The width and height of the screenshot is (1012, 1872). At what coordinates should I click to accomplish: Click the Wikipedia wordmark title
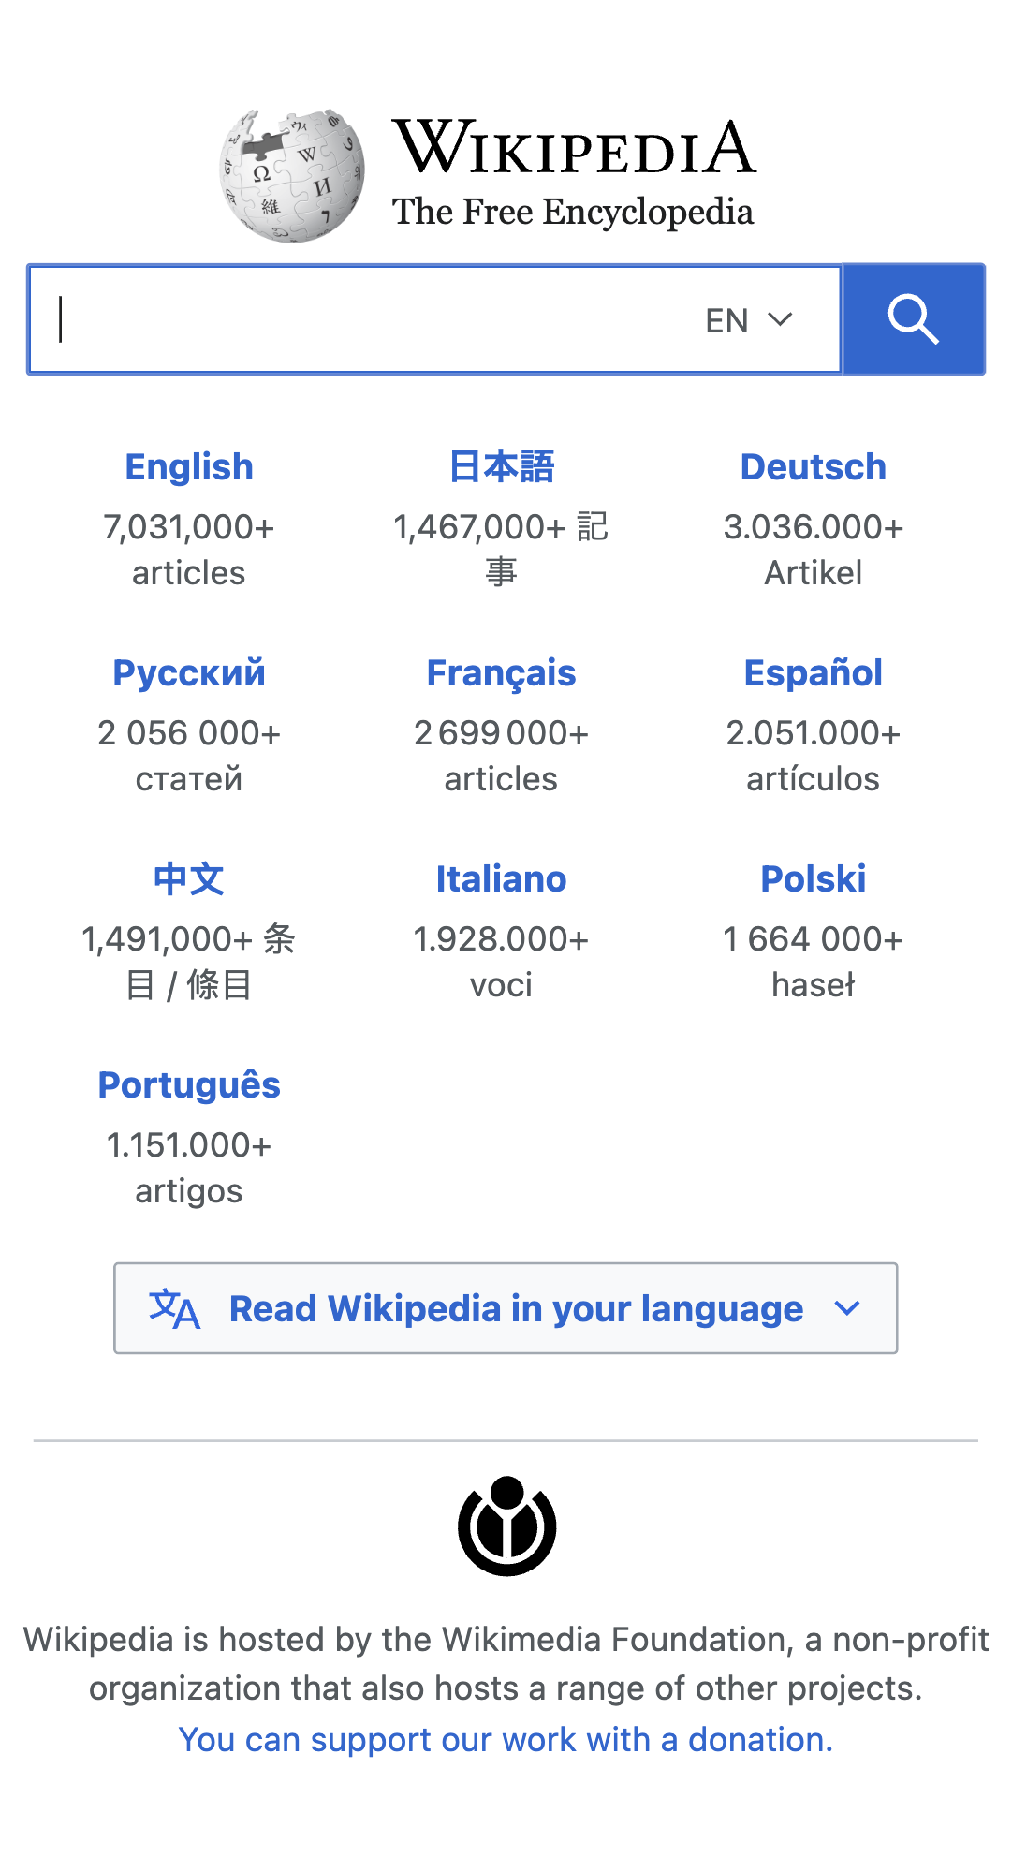click(x=573, y=150)
